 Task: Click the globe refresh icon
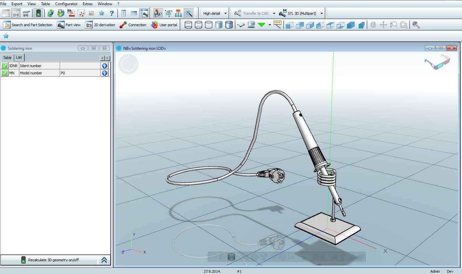51,13
